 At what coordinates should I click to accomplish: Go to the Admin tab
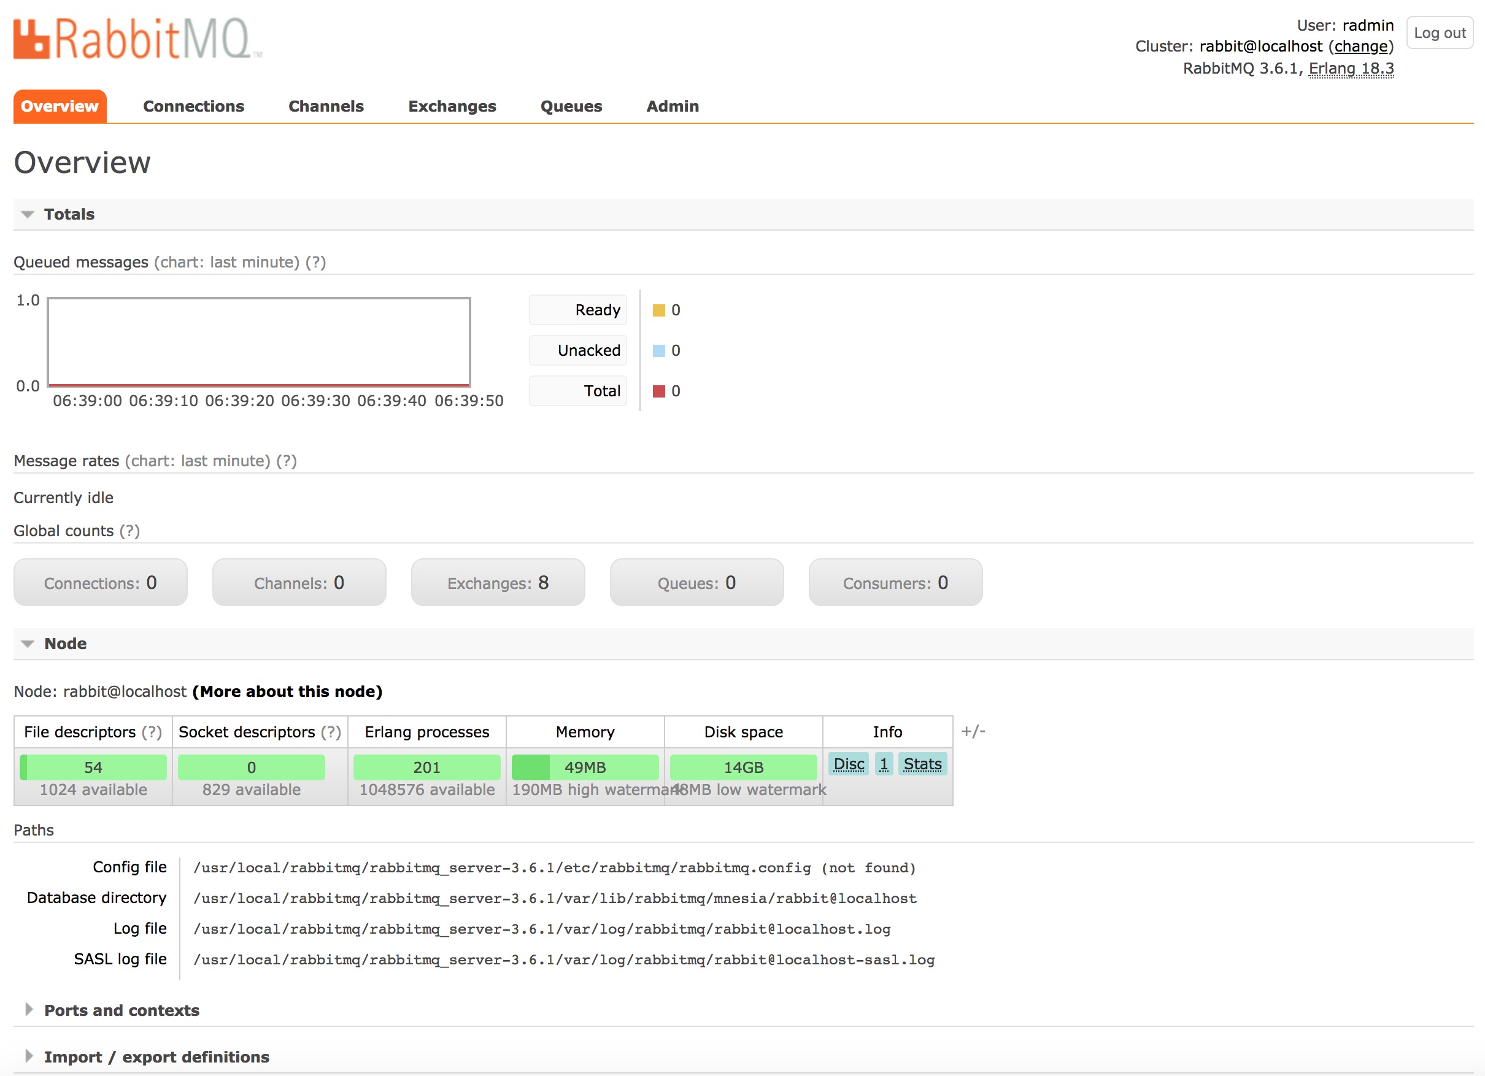(673, 107)
